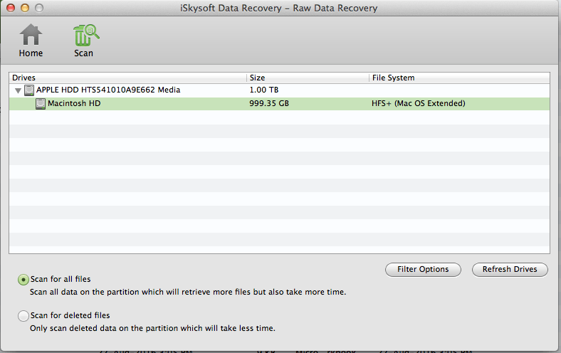Click 'HFS+ (Mac OS Extended)' cell

418,103
